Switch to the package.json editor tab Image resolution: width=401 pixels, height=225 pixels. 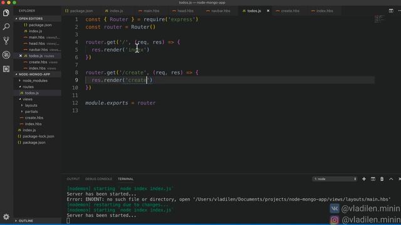coord(79,11)
